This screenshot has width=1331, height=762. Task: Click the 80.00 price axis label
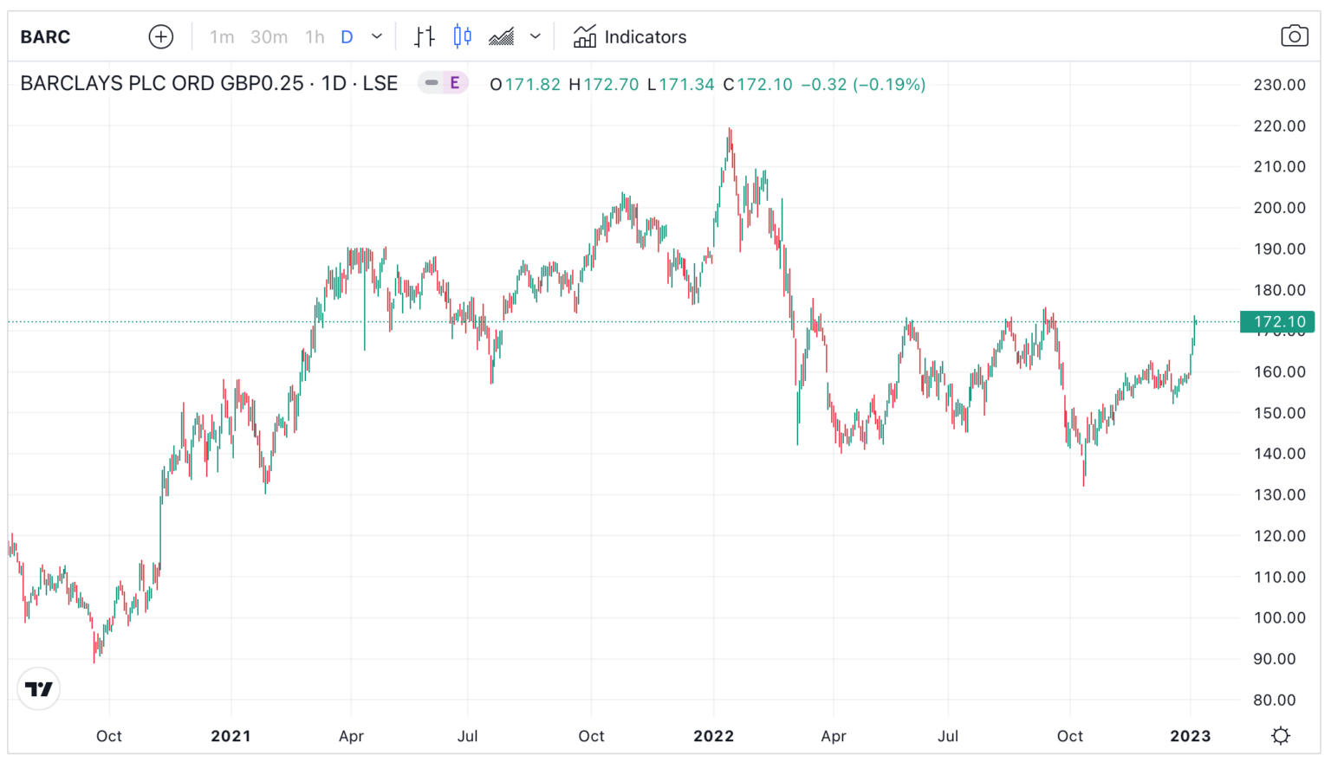(x=1275, y=701)
